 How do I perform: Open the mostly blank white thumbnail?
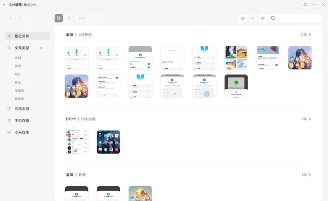click(172, 58)
